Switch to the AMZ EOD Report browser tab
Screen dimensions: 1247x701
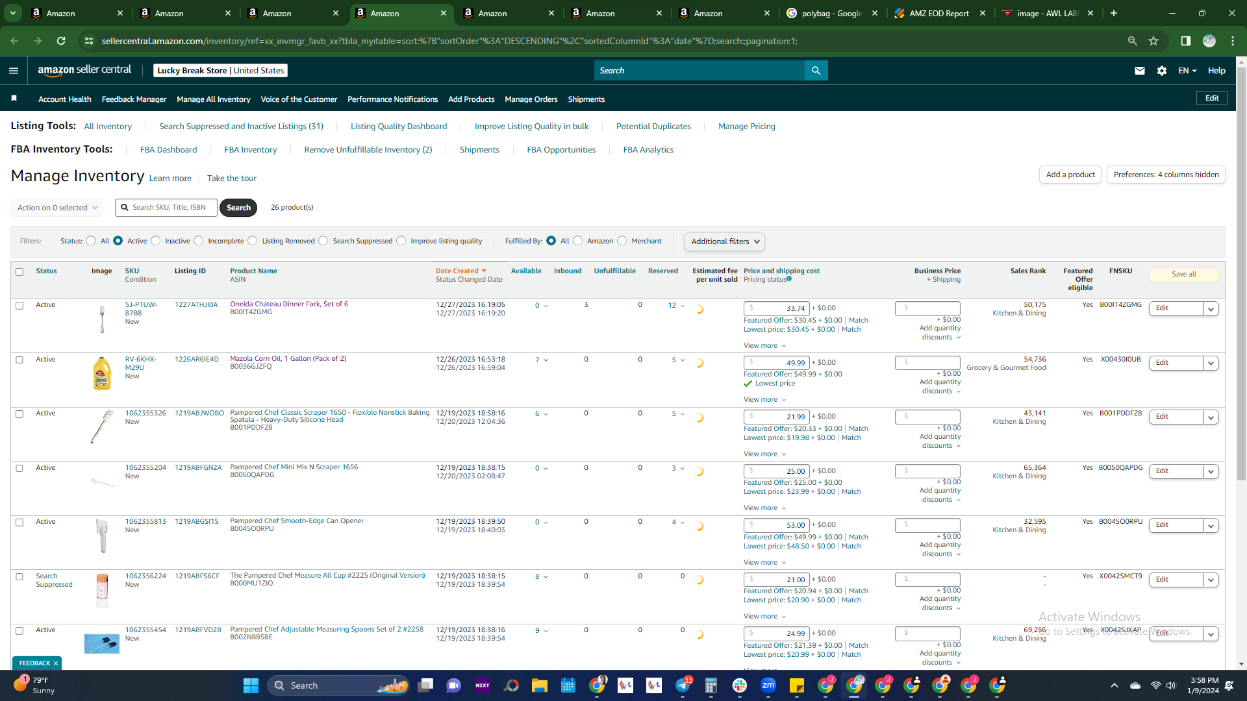(939, 13)
